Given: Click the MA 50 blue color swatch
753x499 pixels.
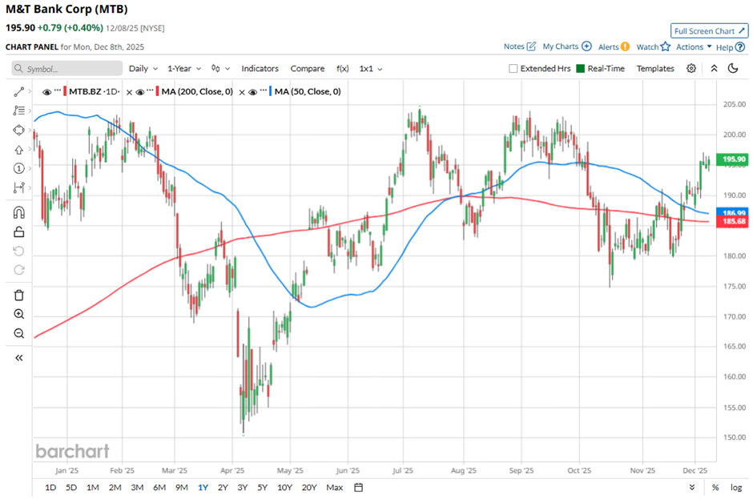Looking at the screenshot, I should (x=271, y=91).
